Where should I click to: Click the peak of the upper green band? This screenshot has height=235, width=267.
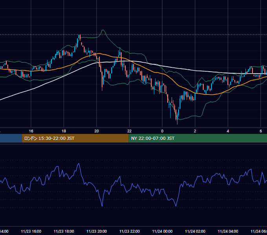[x=103, y=31]
